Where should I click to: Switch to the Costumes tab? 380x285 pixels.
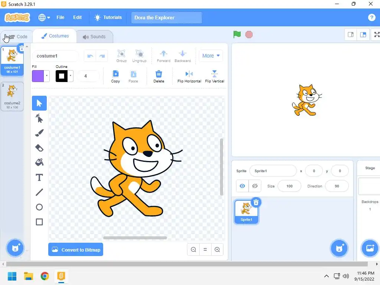pyautogui.click(x=55, y=36)
